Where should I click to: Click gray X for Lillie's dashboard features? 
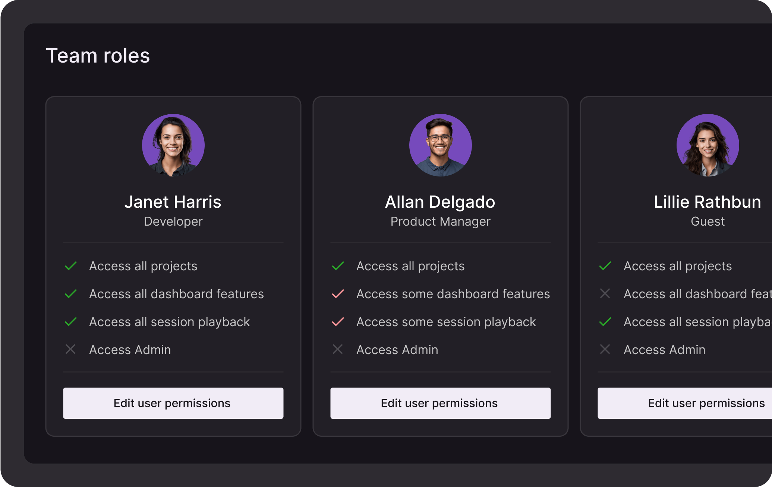(x=605, y=293)
